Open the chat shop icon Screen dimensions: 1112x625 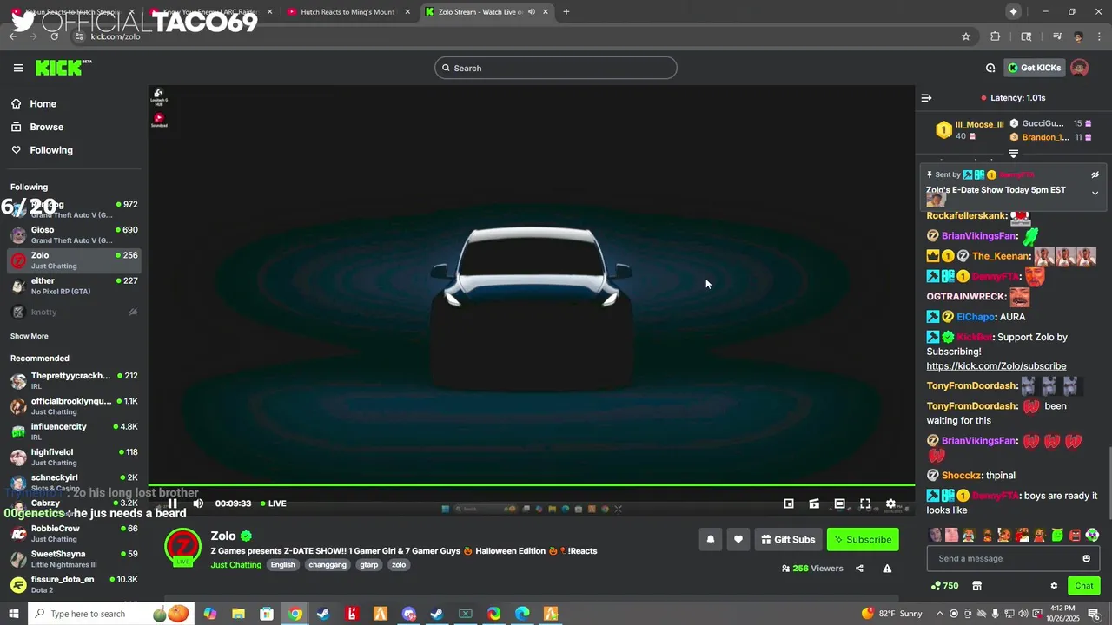click(x=976, y=586)
